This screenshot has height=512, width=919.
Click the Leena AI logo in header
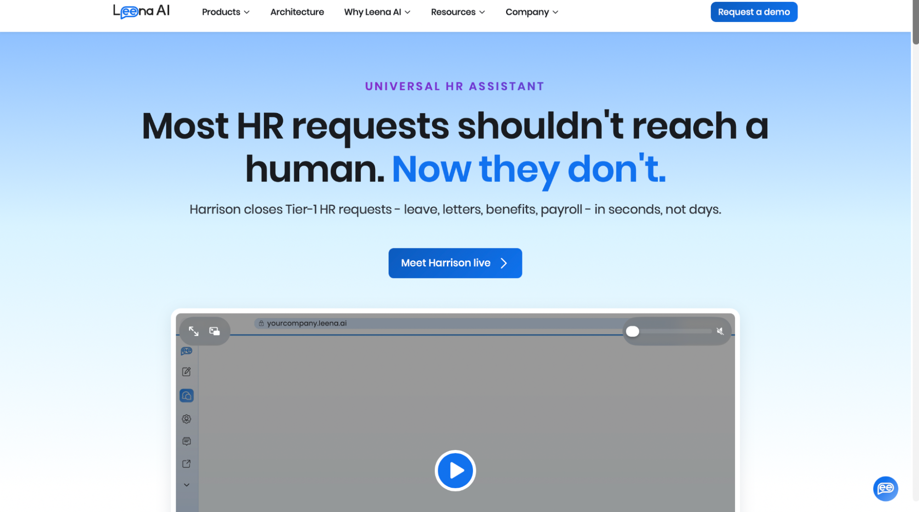click(x=141, y=11)
